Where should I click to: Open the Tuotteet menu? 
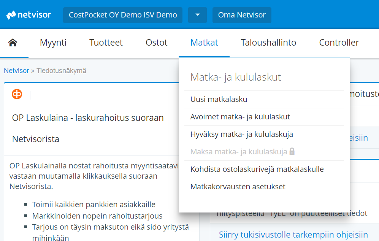tap(106, 43)
